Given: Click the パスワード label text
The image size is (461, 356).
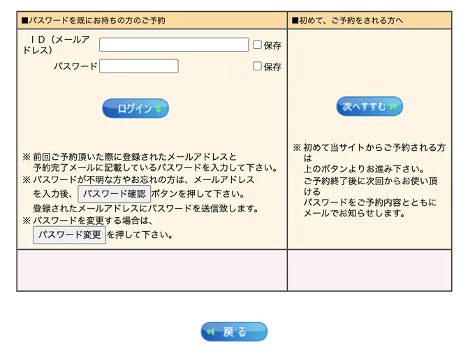Looking at the screenshot, I should pos(75,66).
